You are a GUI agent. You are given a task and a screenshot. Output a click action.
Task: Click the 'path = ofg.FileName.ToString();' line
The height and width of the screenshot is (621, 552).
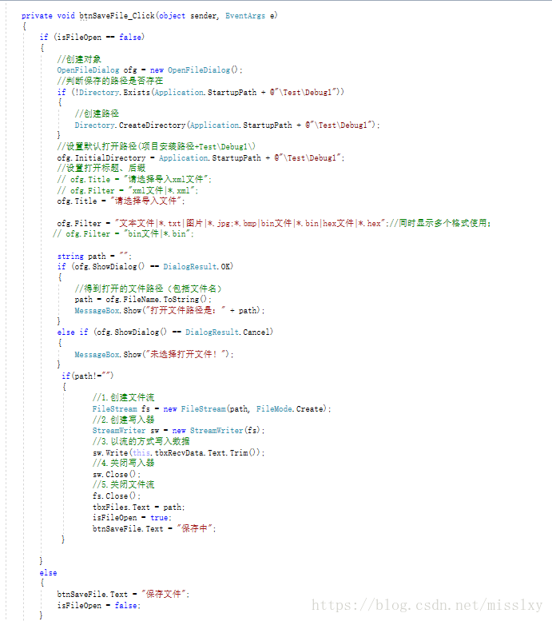[x=143, y=300]
